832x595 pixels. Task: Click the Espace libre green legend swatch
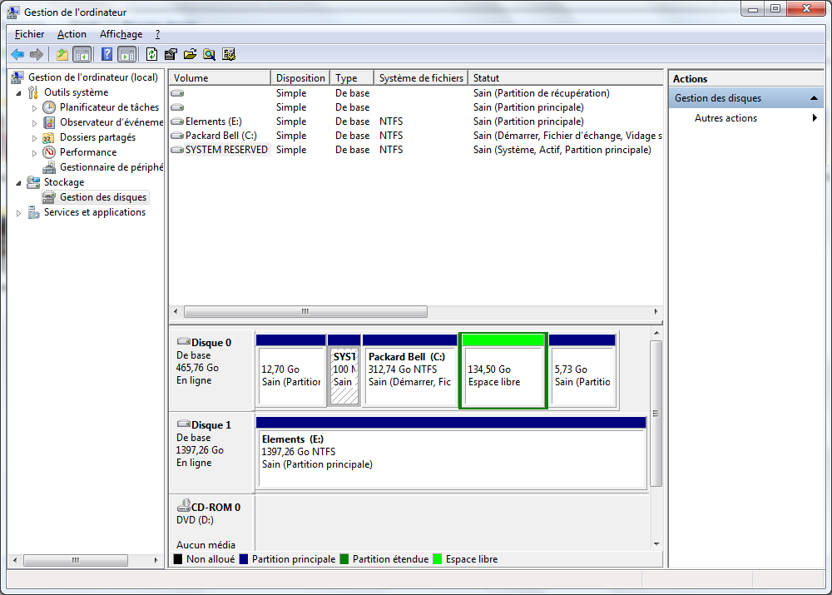pos(438,559)
